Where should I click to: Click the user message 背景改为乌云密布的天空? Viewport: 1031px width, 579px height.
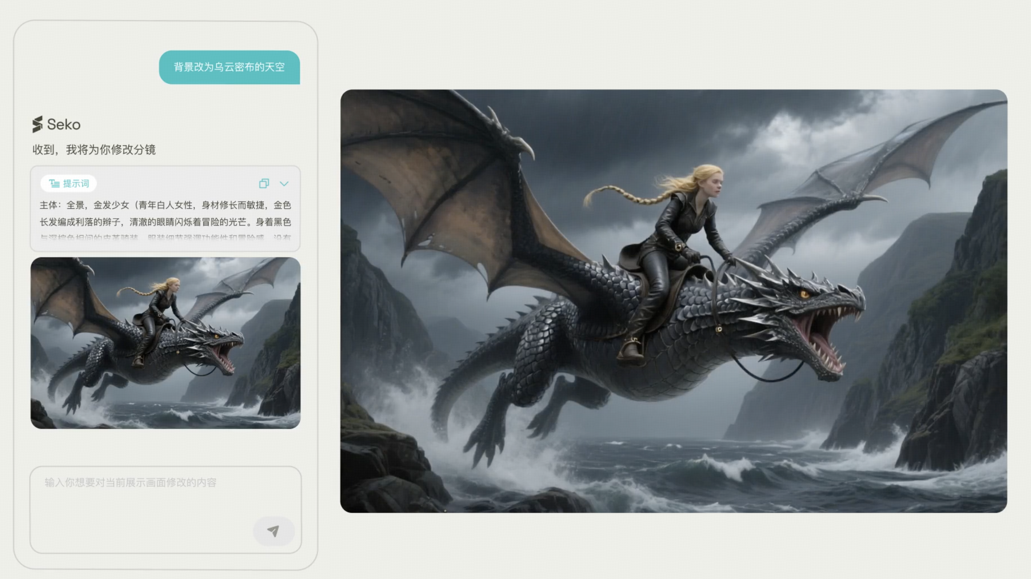pyautogui.click(x=229, y=67)
